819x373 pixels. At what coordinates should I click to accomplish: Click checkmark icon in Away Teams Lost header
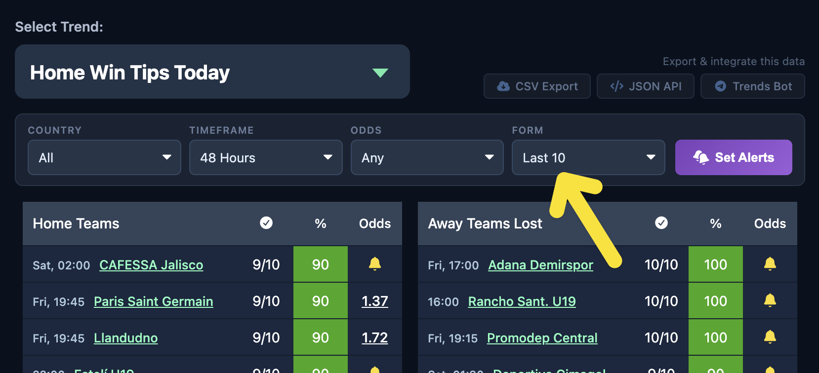[661, 223]
